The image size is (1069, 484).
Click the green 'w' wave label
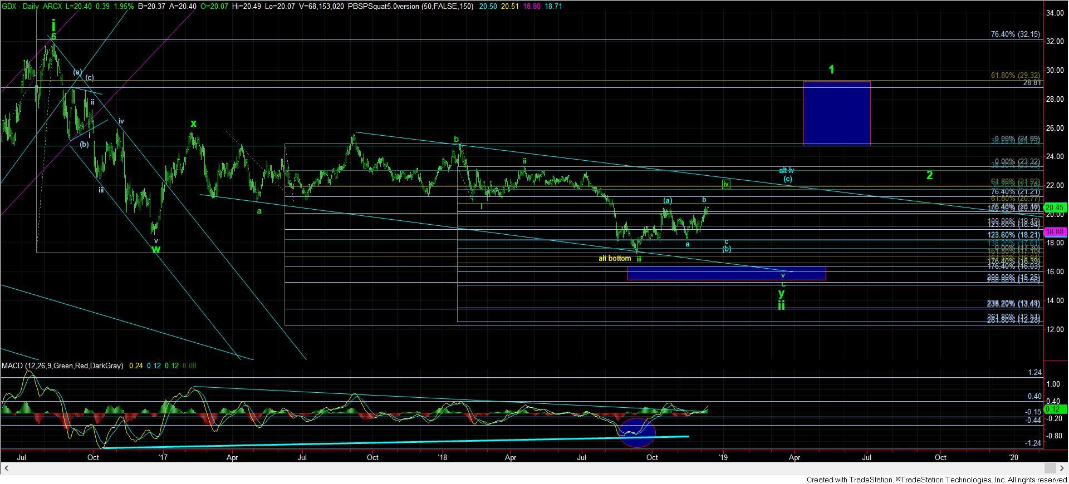point(156,249)
